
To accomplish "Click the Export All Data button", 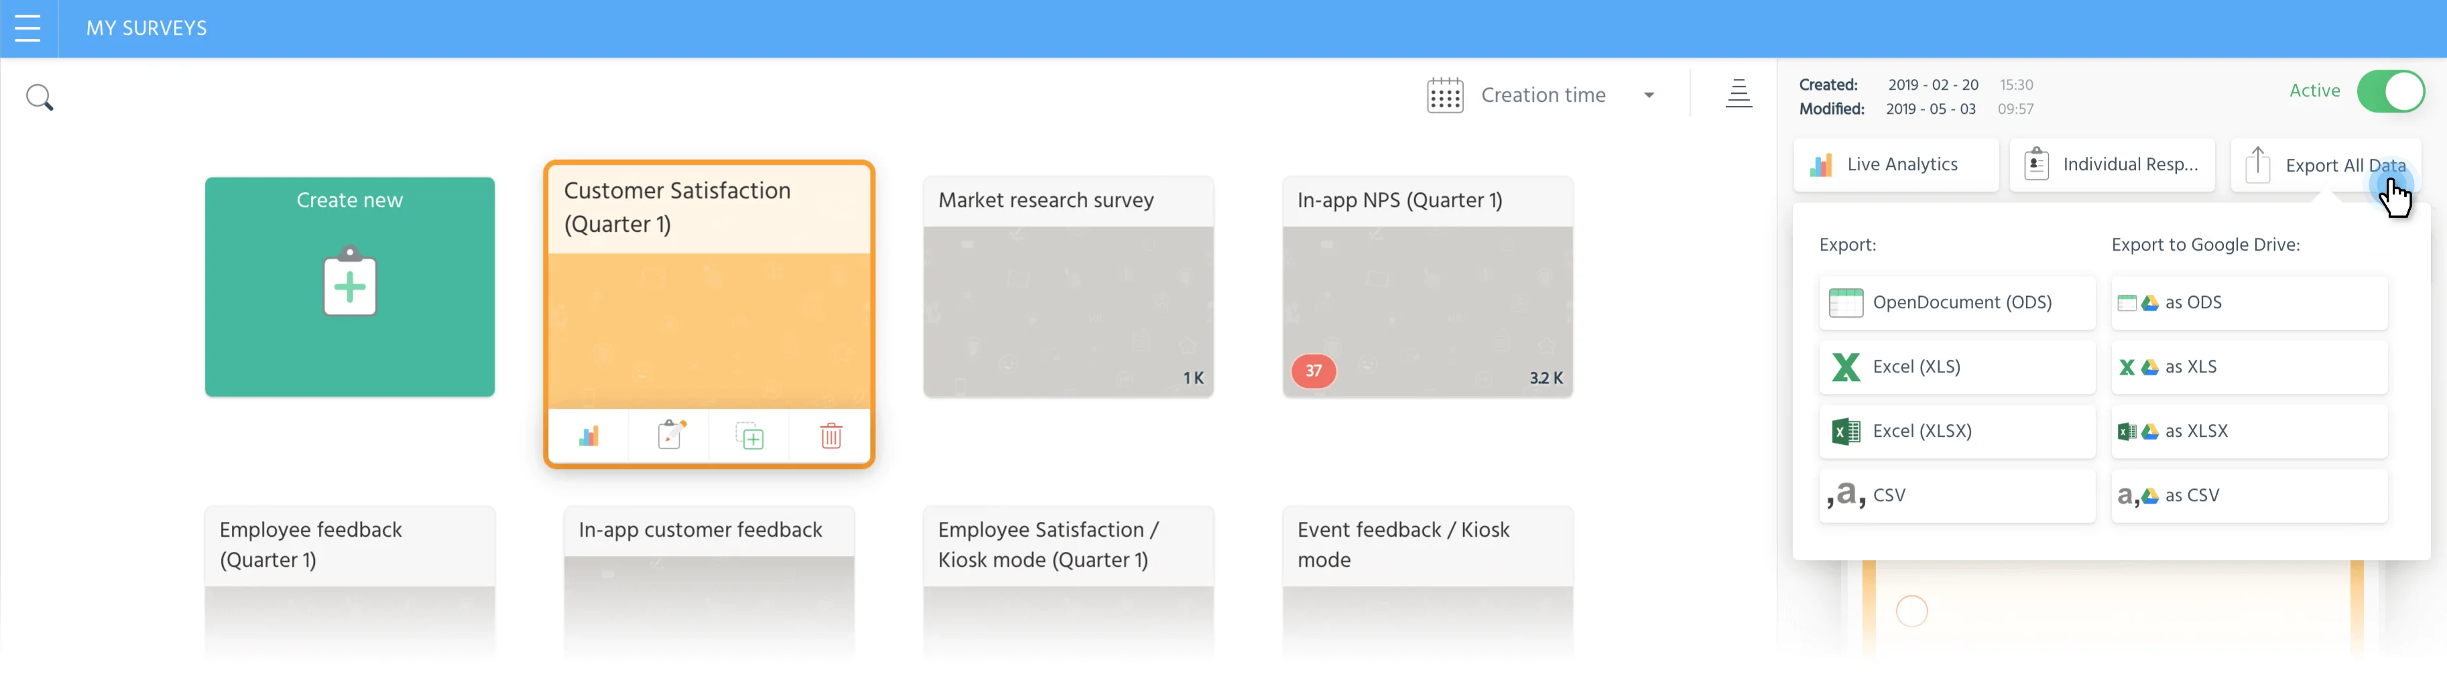I will [2326, 163].
